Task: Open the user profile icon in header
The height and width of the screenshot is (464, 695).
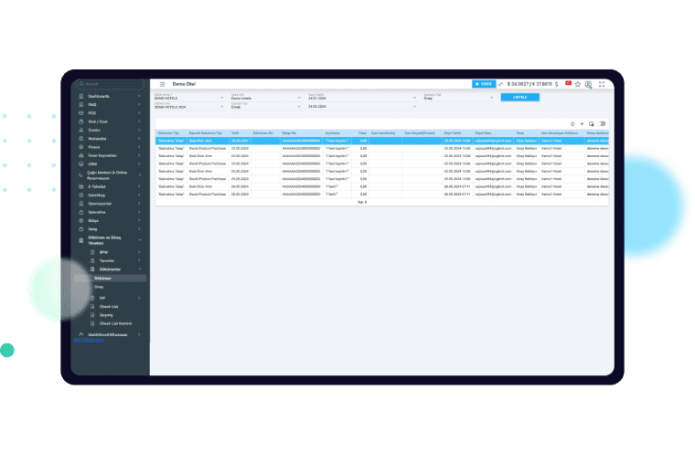Action: pyautogui.click(x=589, y=84)
